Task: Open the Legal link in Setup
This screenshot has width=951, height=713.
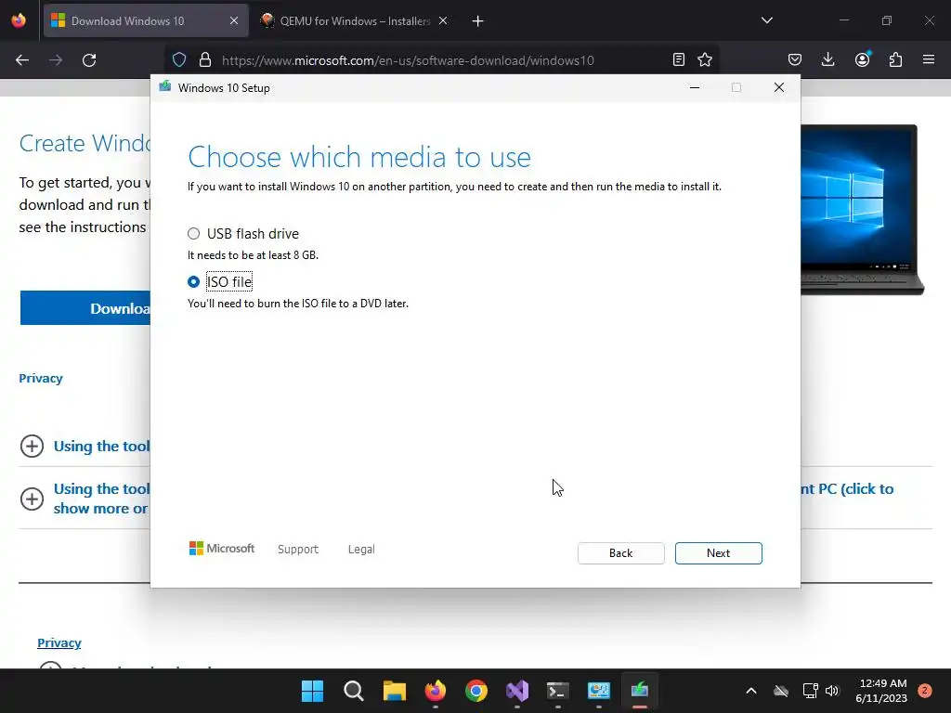Action: point(361,549)
